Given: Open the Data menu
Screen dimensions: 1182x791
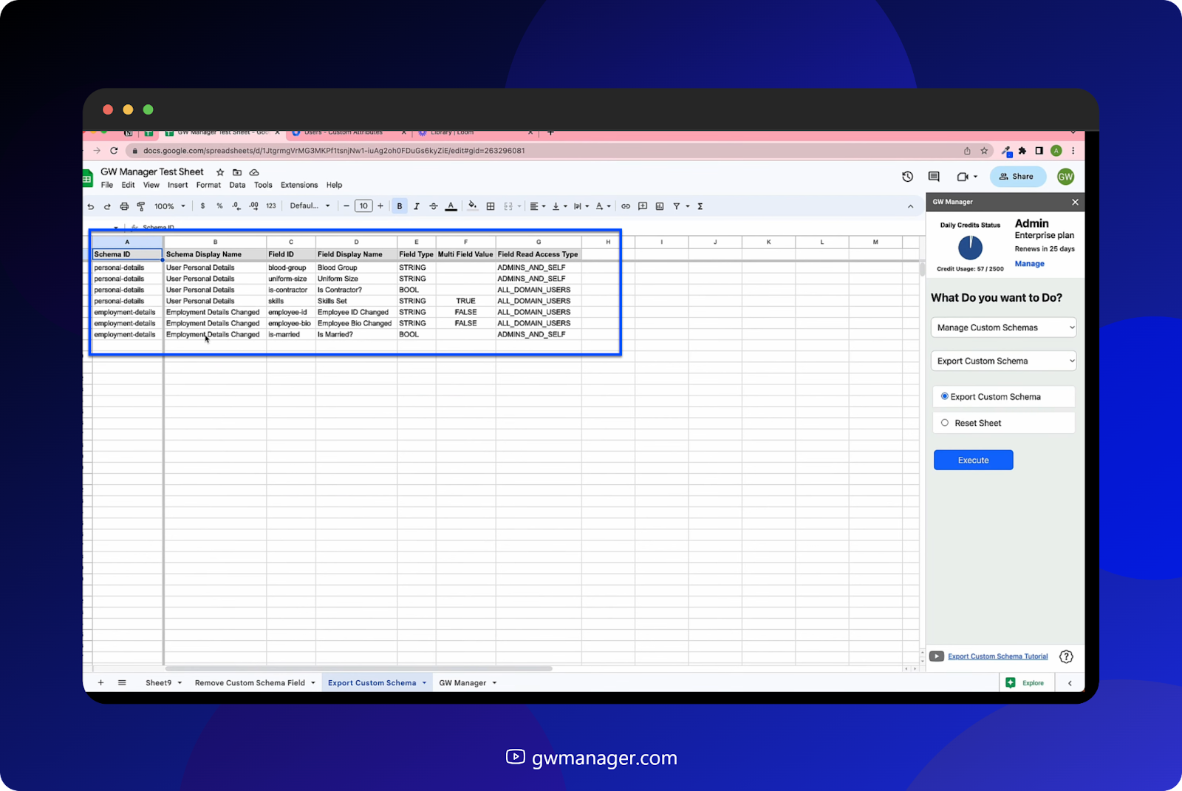Looking at the screenshot, I should point(237,186).
